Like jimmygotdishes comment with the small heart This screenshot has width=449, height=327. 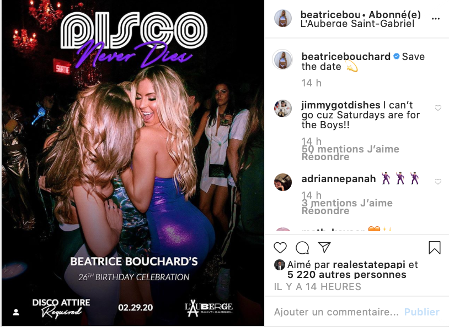(438, 108)
